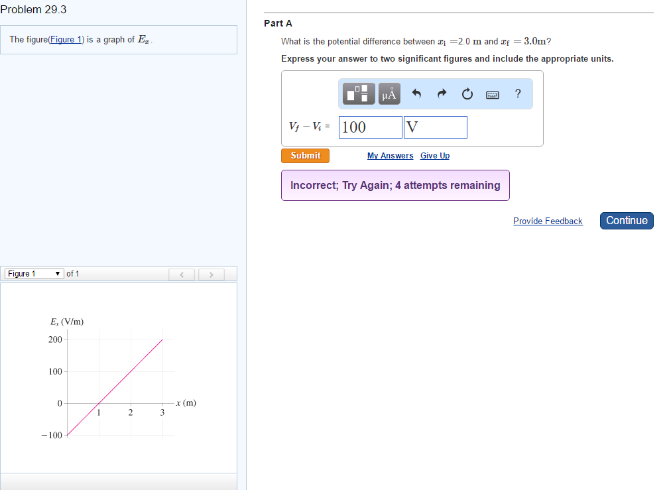Open the Figure 1 selector dropdown

[34, 274]
